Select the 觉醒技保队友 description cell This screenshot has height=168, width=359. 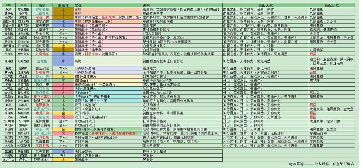pyautogui.click(x=182, y=13)
